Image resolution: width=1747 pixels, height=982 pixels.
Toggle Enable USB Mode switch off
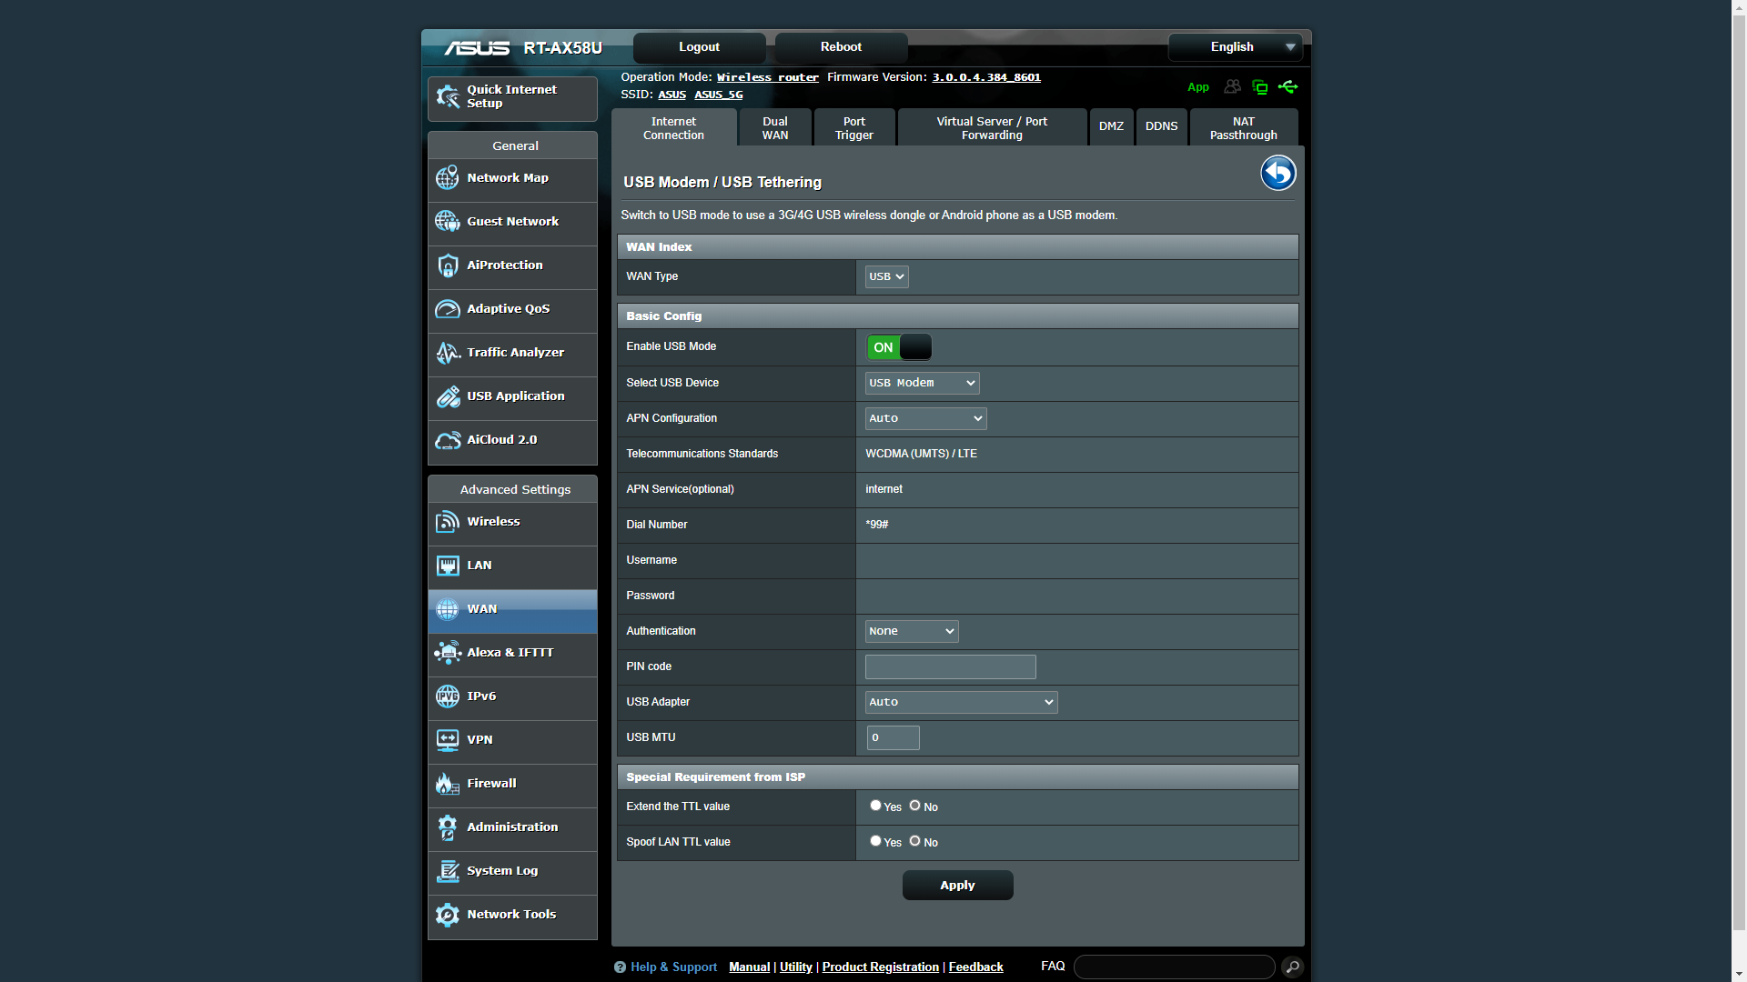(x=899, y=347)
